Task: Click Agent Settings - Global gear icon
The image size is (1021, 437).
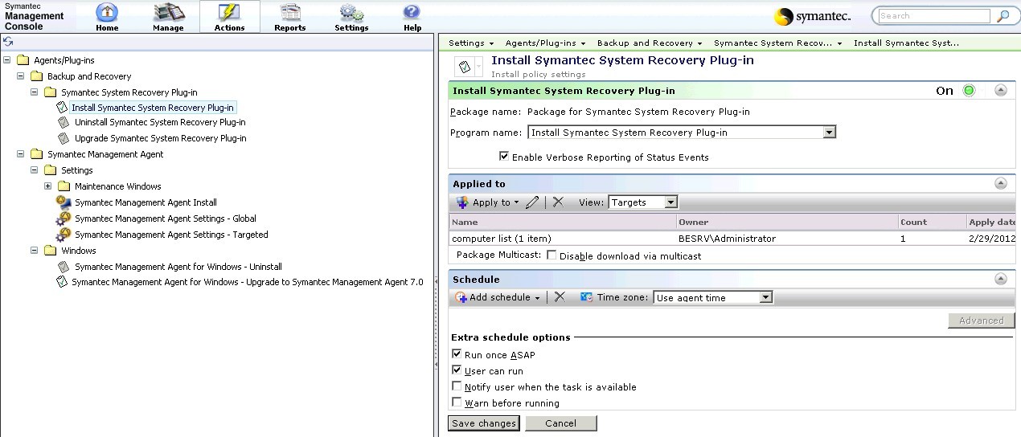Action: click(64, 218)
